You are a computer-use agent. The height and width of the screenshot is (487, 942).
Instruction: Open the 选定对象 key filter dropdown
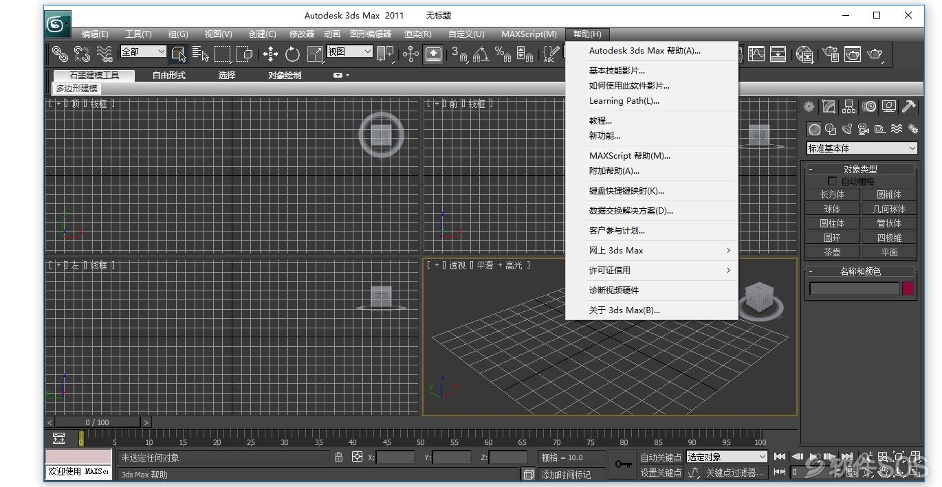[x=727, y=457]
